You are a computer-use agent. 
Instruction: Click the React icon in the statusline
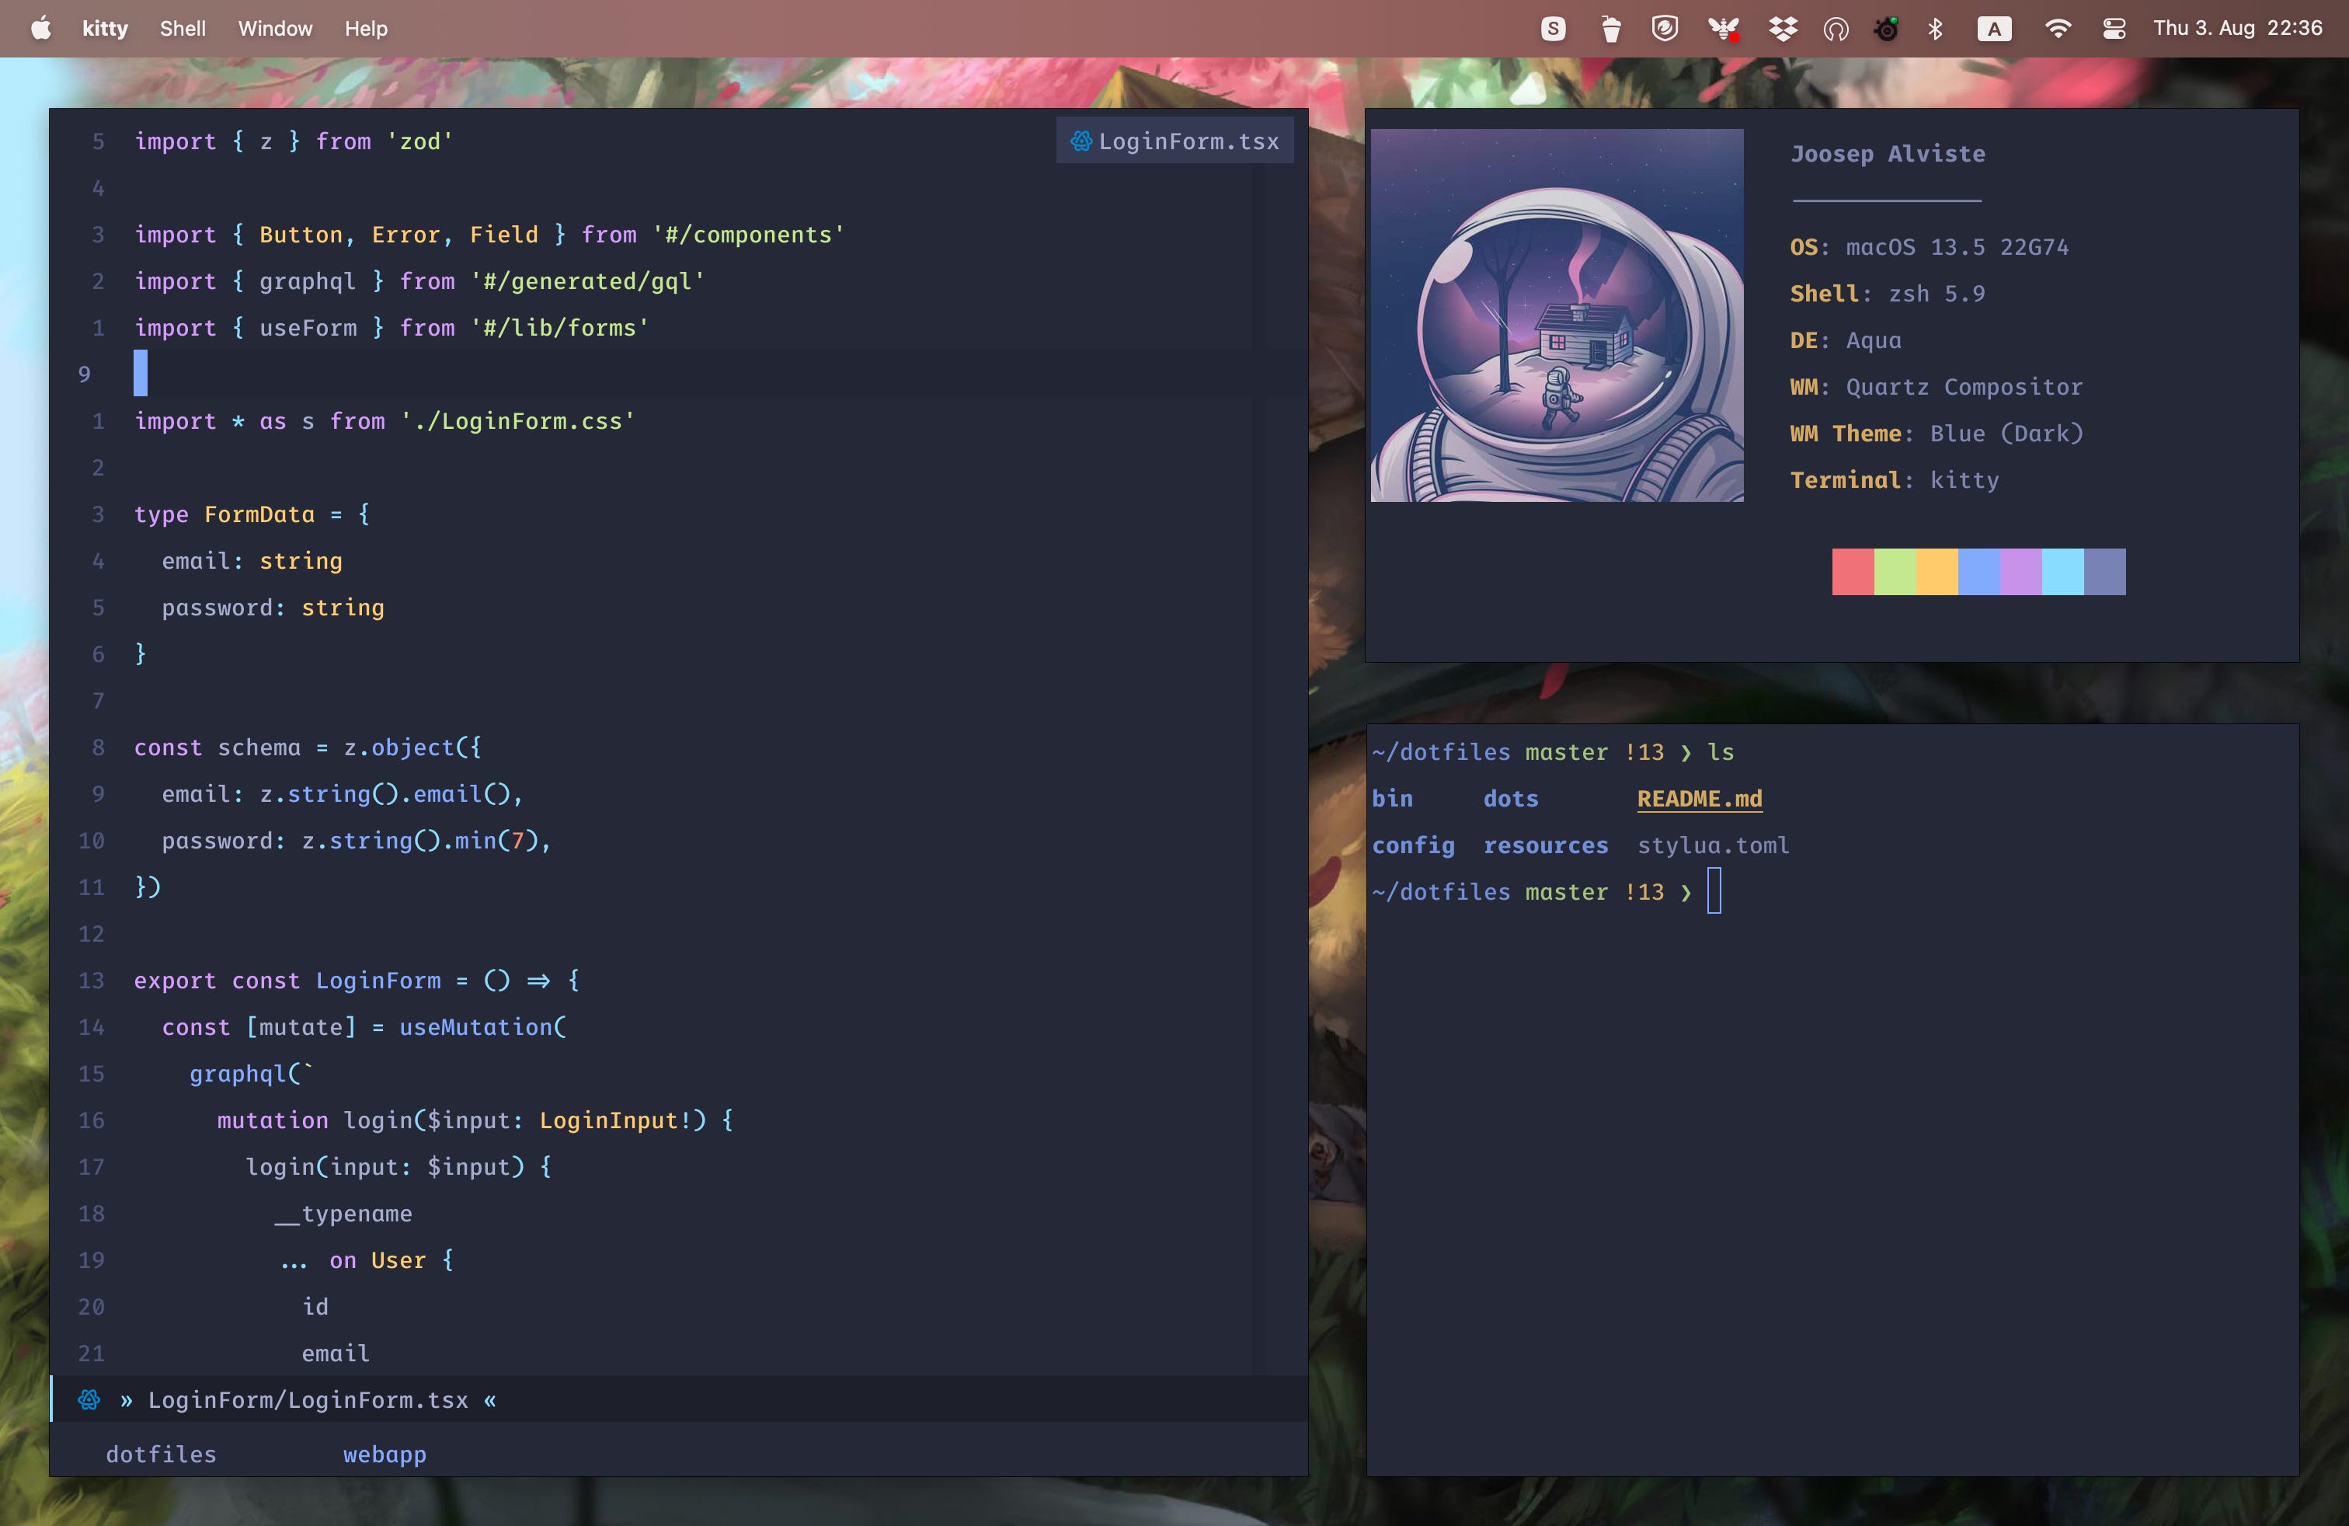coord(89,1399)
